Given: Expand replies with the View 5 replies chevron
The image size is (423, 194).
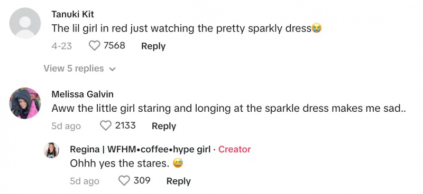Looking at the screenshot, I should [112, 69].
